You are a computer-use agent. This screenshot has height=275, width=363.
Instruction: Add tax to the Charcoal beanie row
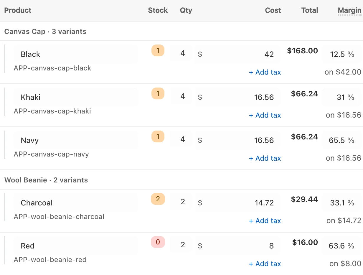click(265, 221)
